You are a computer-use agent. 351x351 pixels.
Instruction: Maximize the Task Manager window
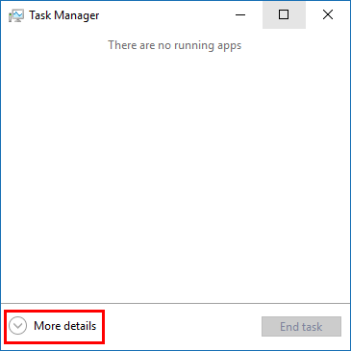click(284, 14)
